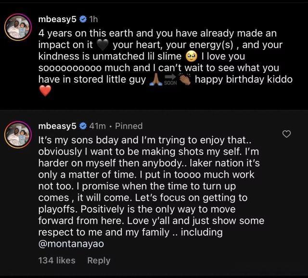View the 134 likes list
The width and height of the screenshot is (308, 278).
pyautogui.click(x=57, y=260)
